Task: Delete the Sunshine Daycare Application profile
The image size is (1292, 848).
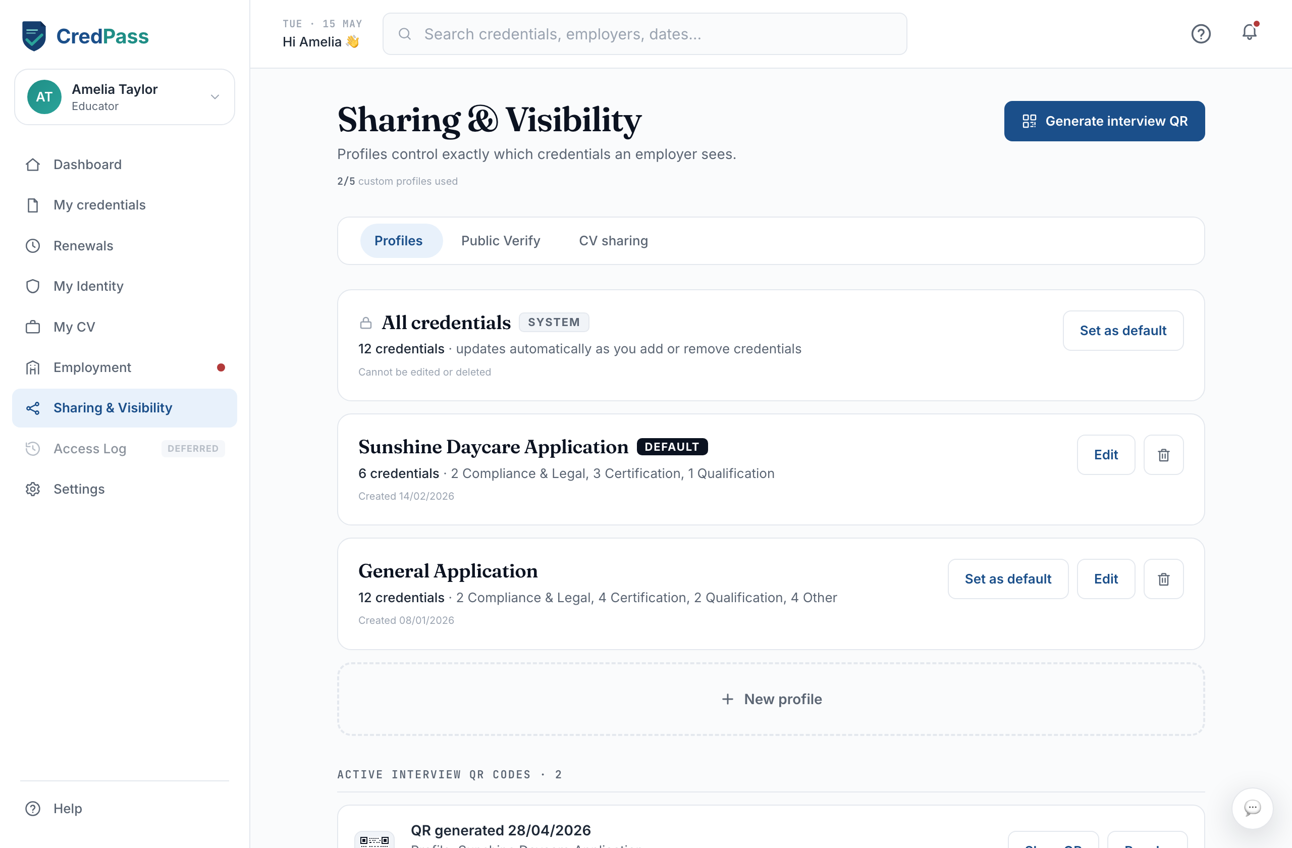Action: click(1163, 455)
